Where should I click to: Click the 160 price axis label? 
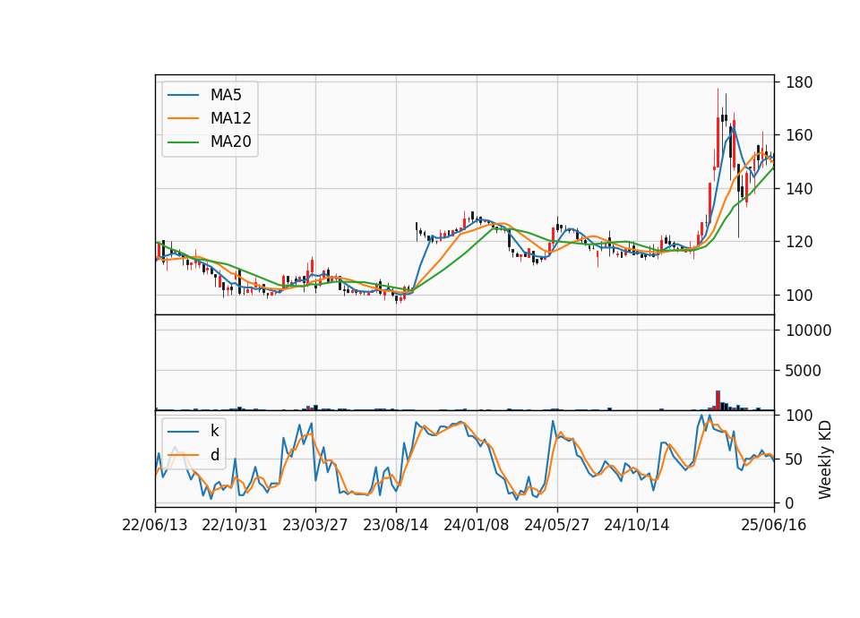click(799, 135)
